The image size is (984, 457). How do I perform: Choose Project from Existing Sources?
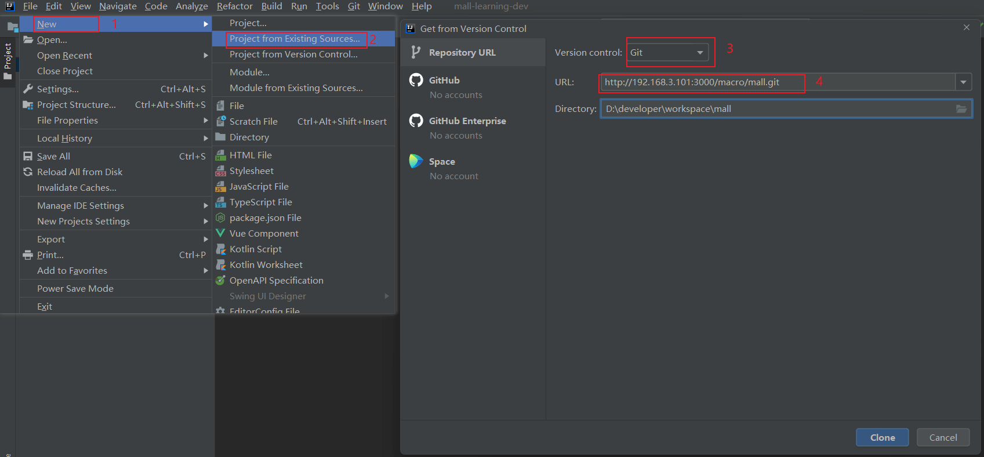[295, 39]
